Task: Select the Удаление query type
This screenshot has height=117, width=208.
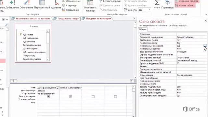Action: pyautogui.click(x=56, y=5)
